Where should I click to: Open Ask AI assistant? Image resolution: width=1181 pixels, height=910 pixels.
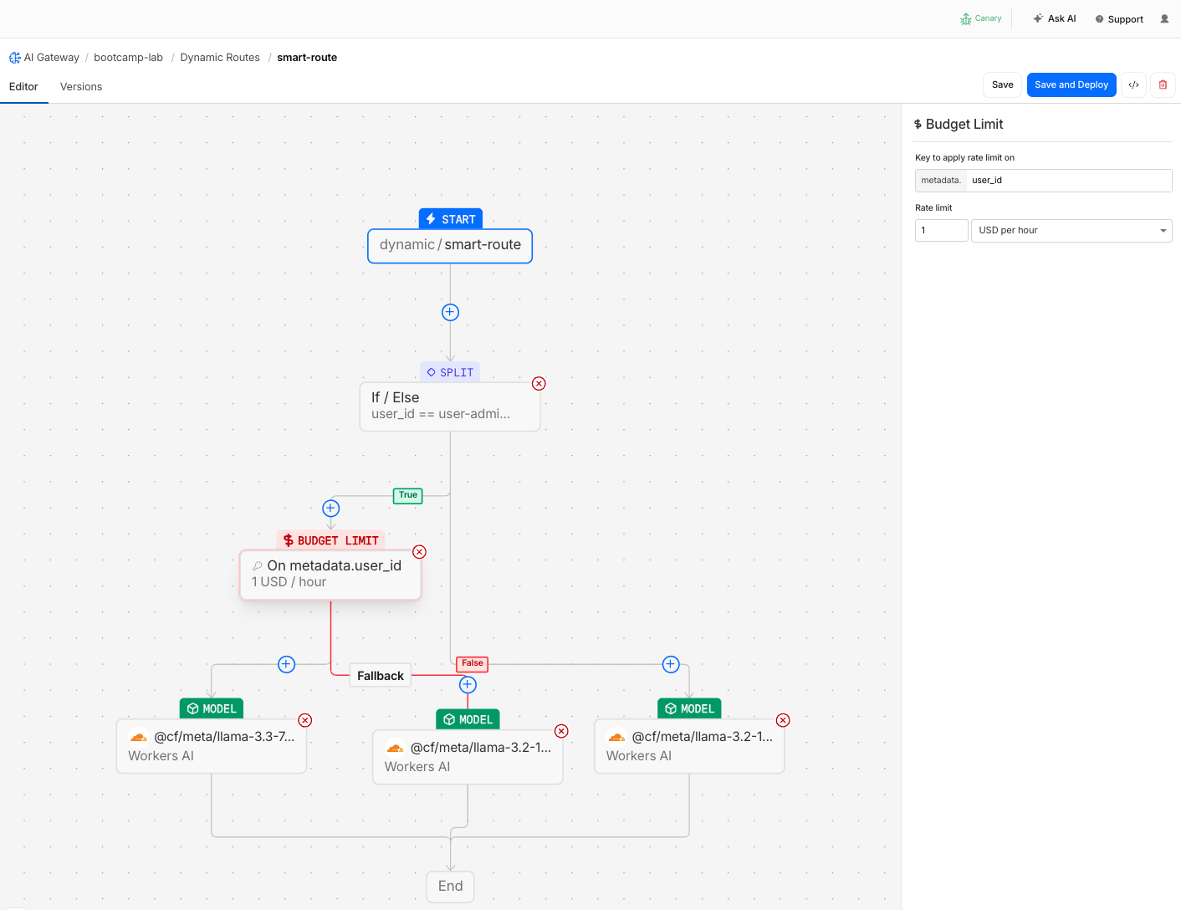point(1055,18)
